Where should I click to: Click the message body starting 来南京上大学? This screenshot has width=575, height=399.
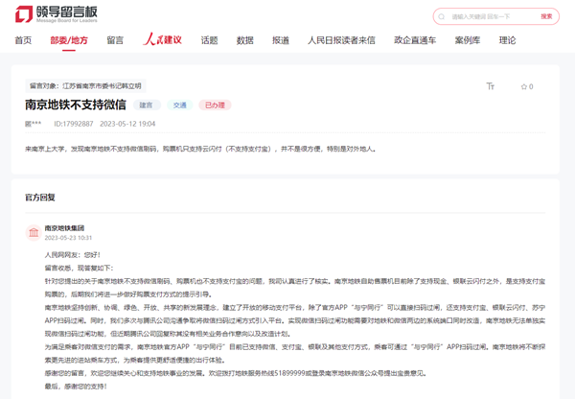tap(200, 149)
